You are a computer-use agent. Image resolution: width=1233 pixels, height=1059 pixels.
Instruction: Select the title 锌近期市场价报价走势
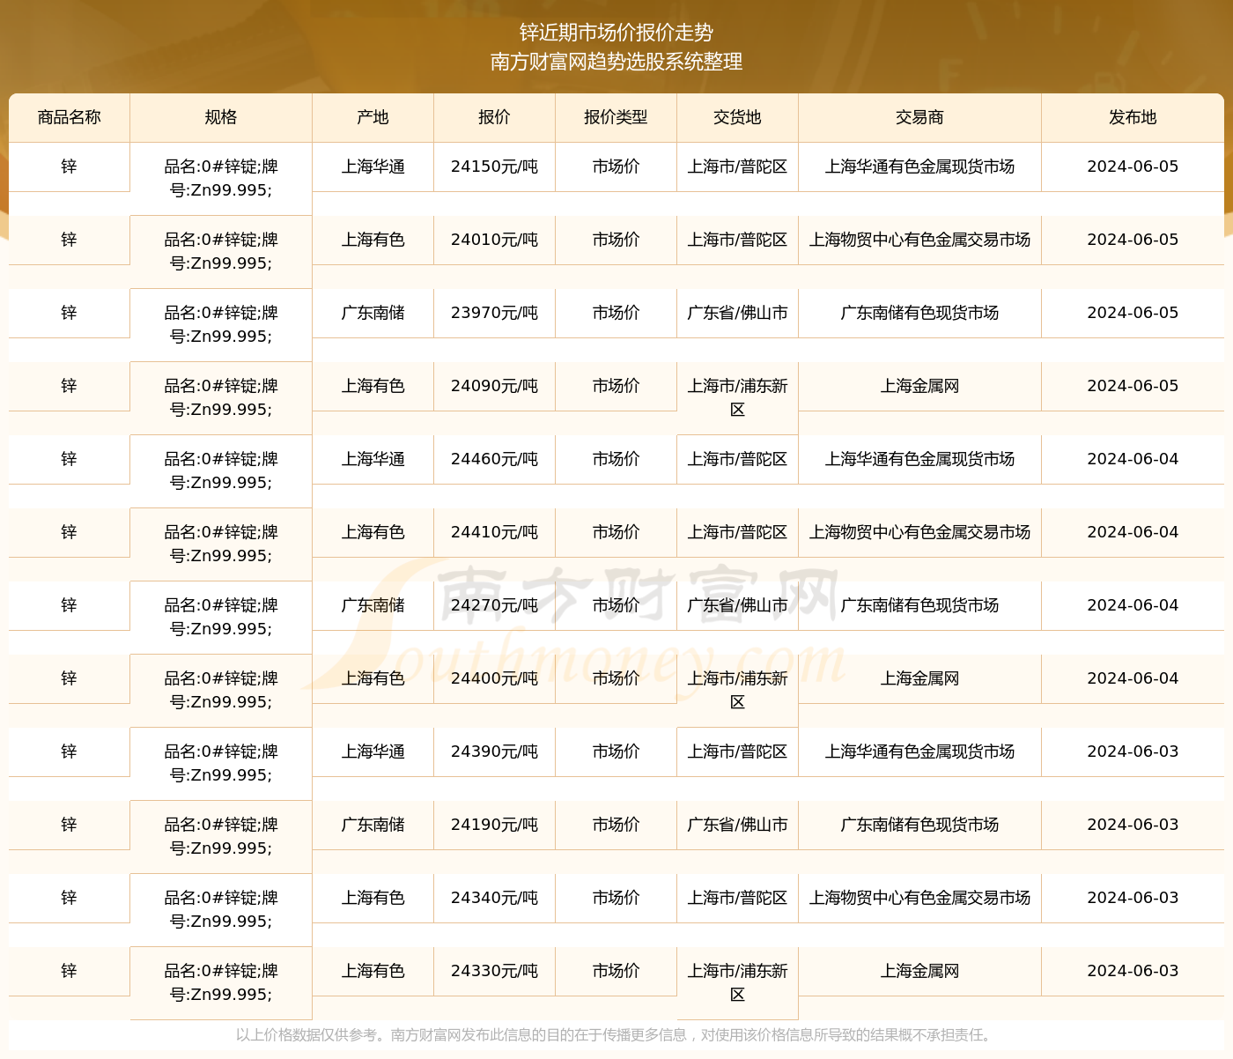pyautogui.click(x=616, y=33)
